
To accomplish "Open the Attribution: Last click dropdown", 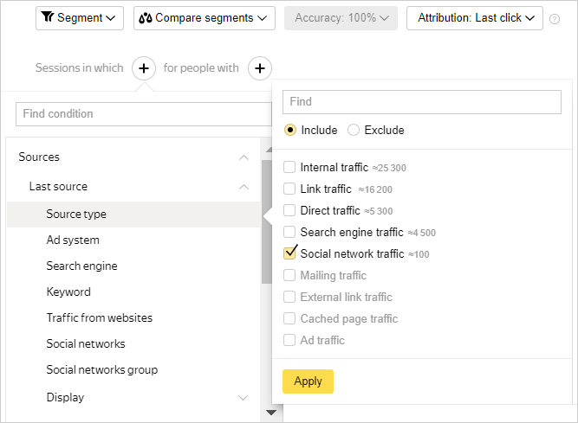I will tap(474, 18).
